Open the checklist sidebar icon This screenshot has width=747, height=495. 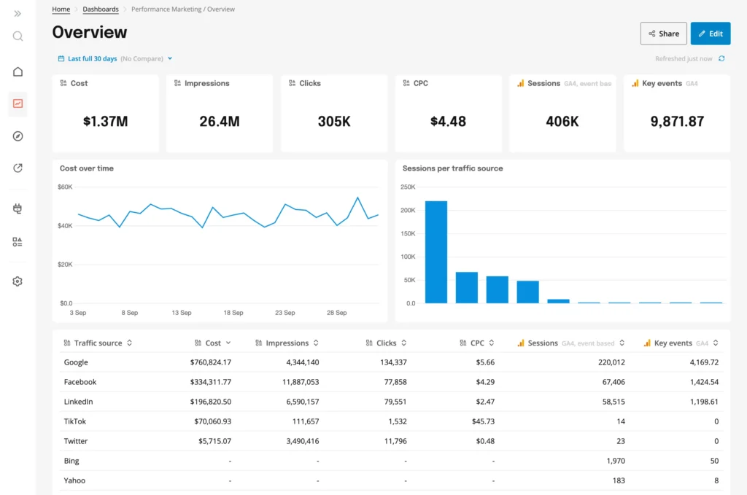pyautogui.click(x=17, y=241)
